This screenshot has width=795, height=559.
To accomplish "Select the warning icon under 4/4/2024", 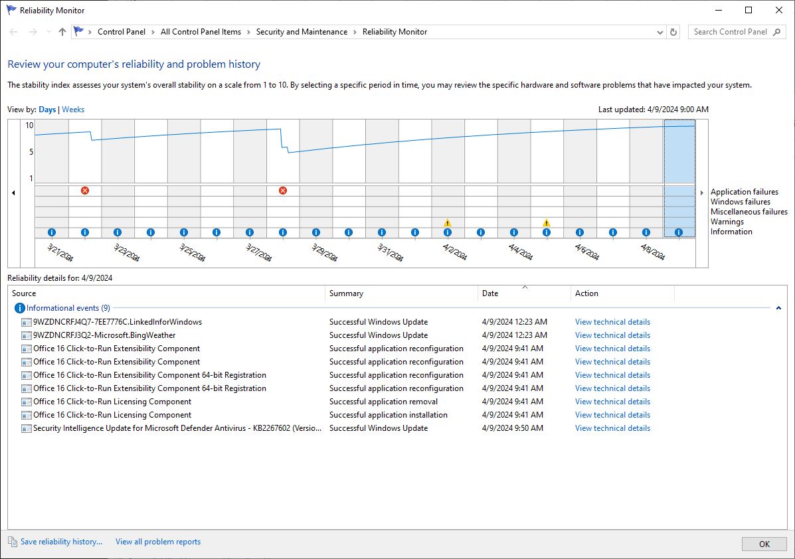I will coord(547,223).
